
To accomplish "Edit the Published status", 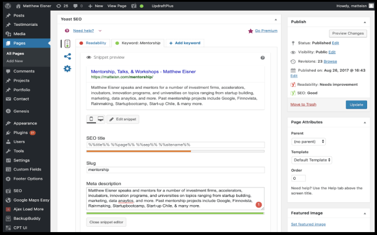I will [335, 43].
